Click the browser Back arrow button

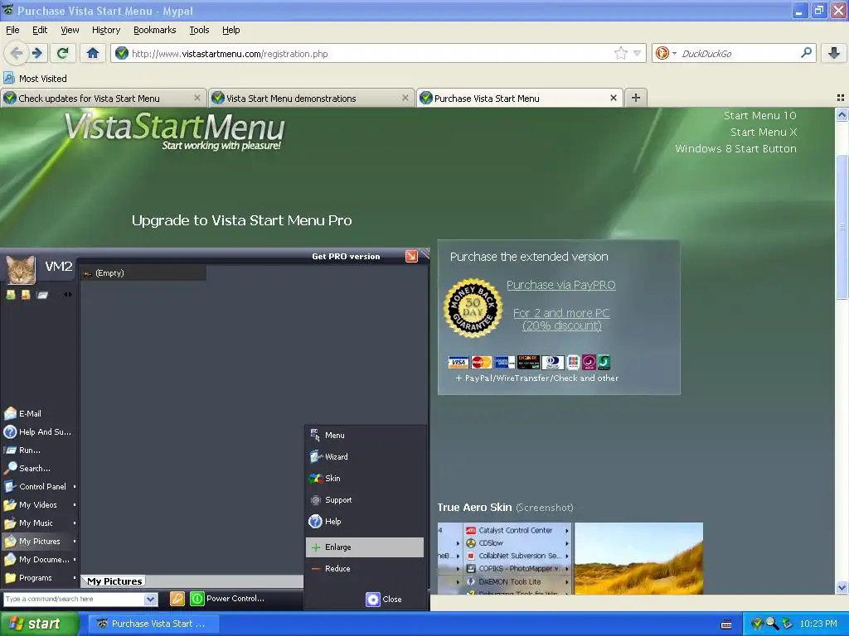[x=17, y=53]
